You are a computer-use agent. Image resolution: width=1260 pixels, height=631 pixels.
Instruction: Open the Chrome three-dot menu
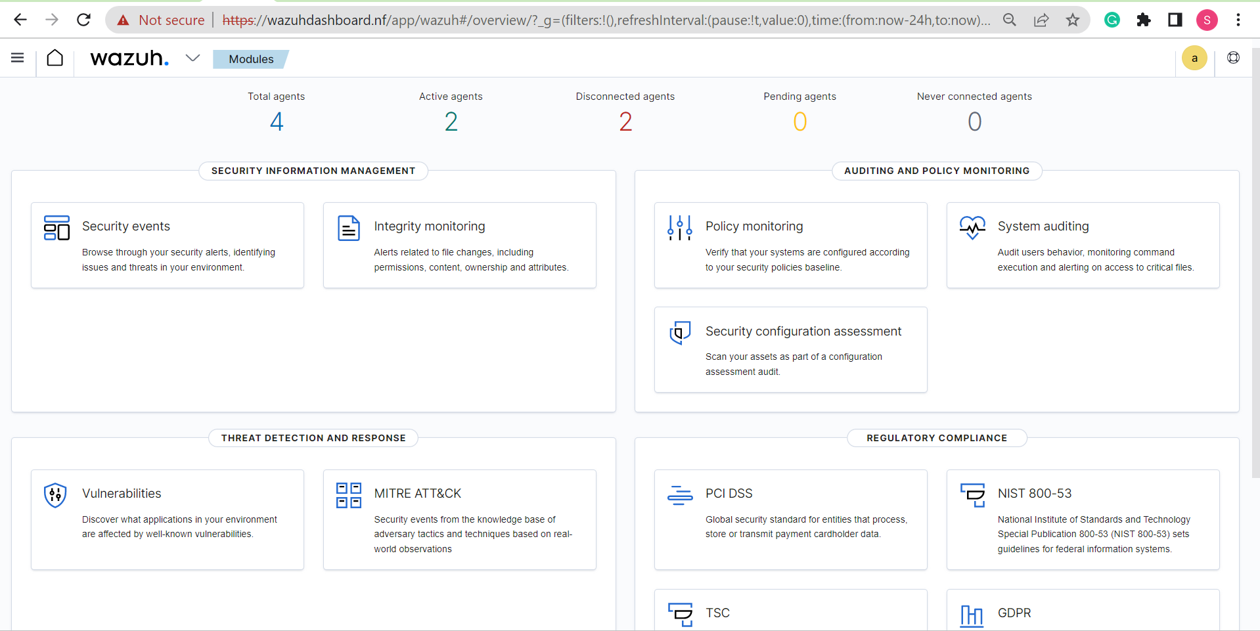tap(1238, 20)
